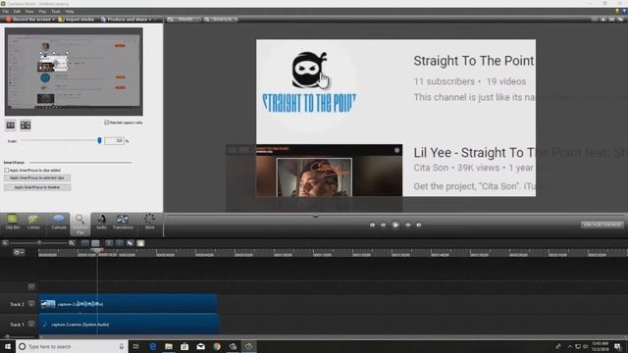Open timeline settings gear dropdown
The height and width of the screenshot is (353, 628).
[x=19, y=253]
